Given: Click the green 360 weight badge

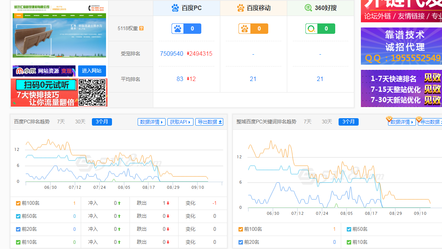Looking at the screenshot, I should 320,29.
